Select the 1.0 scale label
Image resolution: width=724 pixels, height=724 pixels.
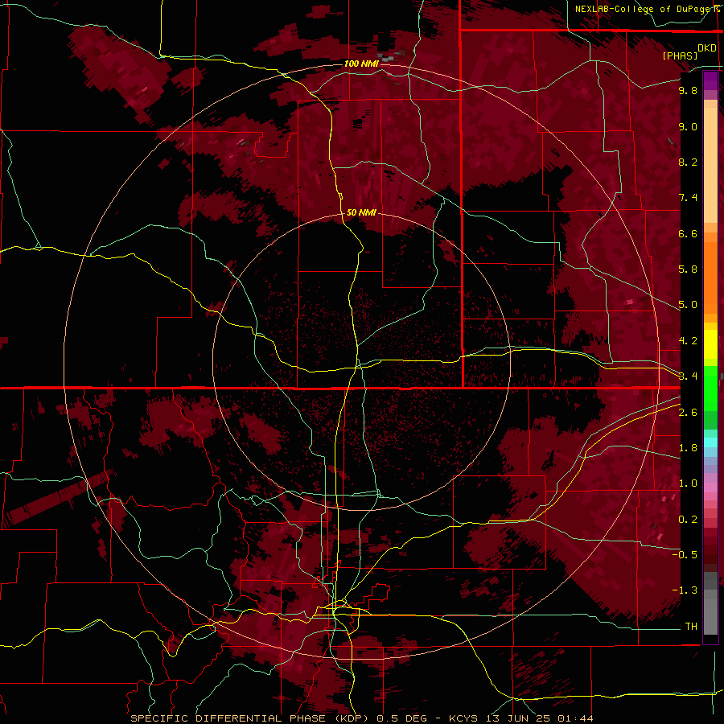688,483
